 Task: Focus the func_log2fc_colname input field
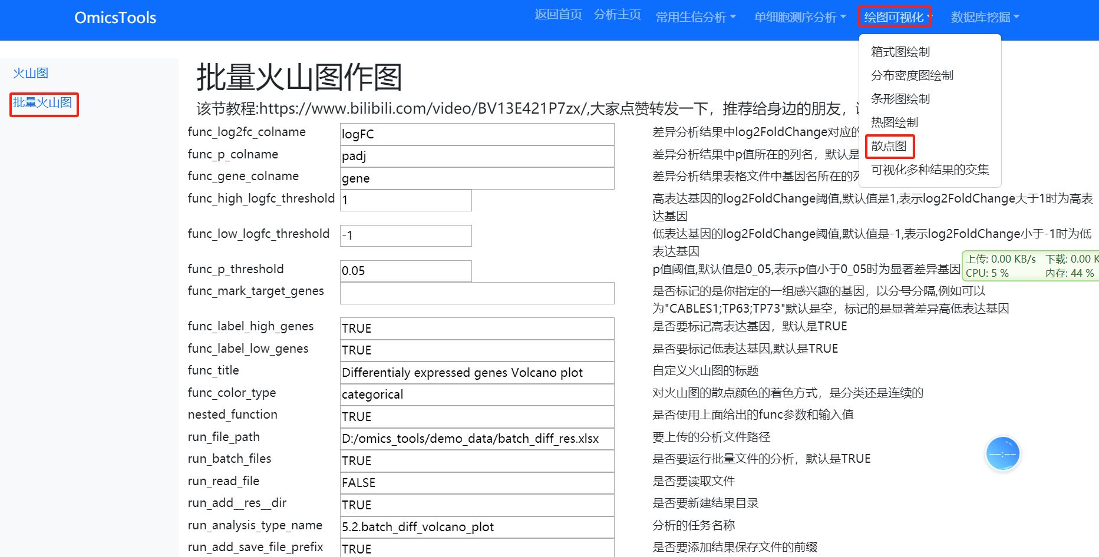[477, 134]
